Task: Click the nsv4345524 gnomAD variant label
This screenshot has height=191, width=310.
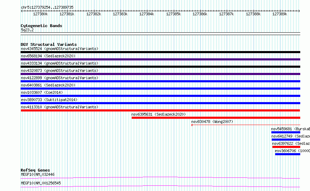Action: [x=60, y=49]
